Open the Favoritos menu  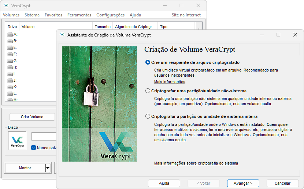click(53, 15)
